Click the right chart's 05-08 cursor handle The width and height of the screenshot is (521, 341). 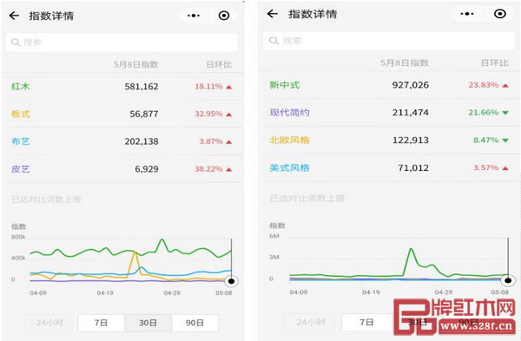click(508, 280)
